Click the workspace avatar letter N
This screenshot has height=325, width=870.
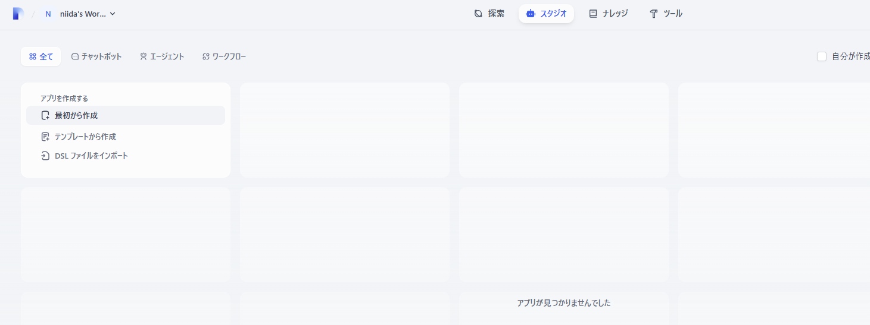(48, 14)
